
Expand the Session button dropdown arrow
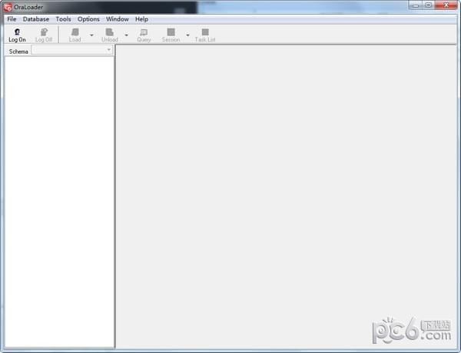187,35
